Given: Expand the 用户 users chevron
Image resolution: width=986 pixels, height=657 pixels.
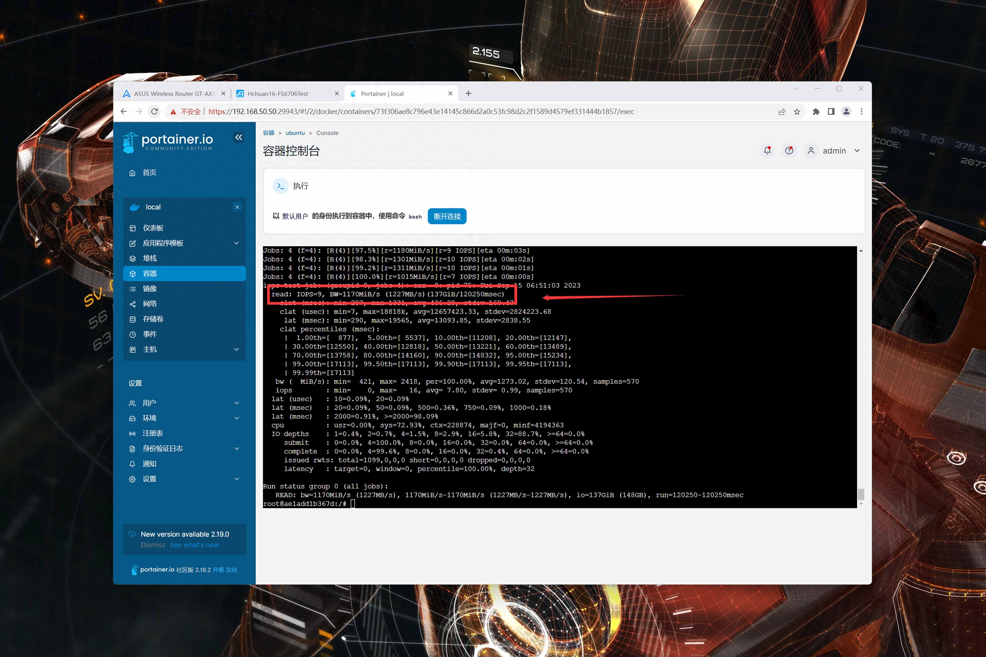Looking at the screenshot, I should click(x=236, y=403).
